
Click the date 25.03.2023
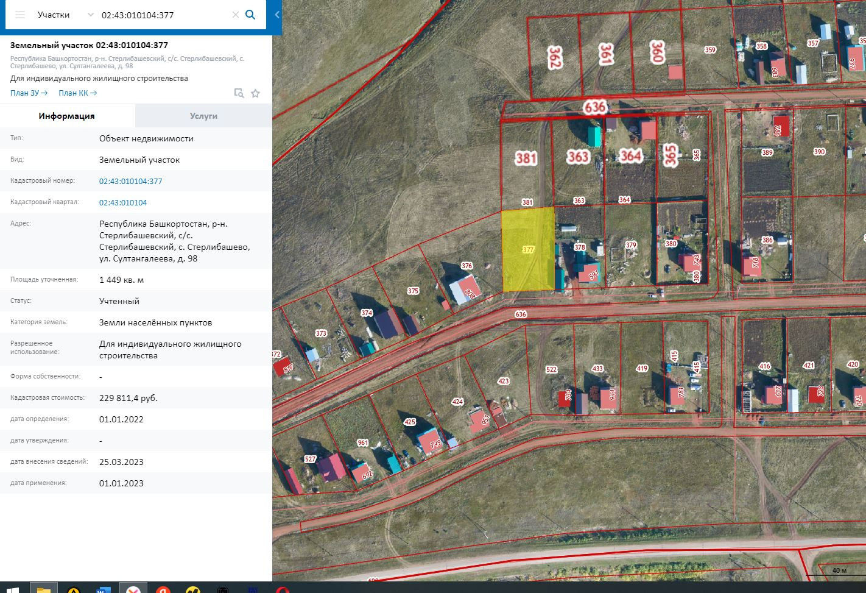click(121, 462)
